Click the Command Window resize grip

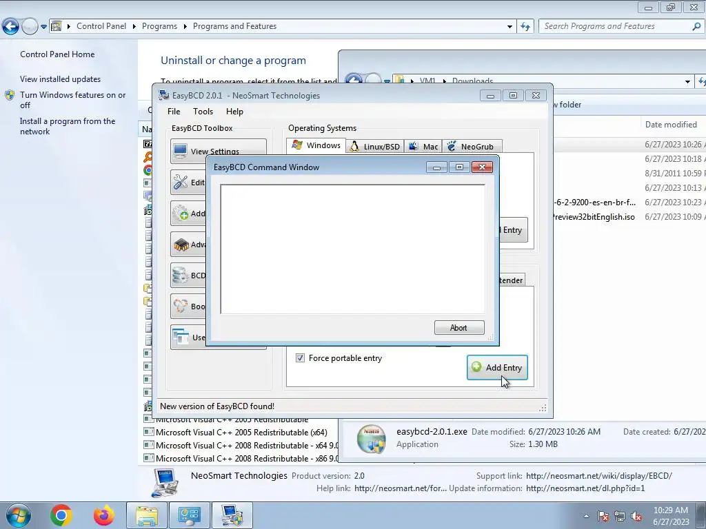tap(490, 337)
